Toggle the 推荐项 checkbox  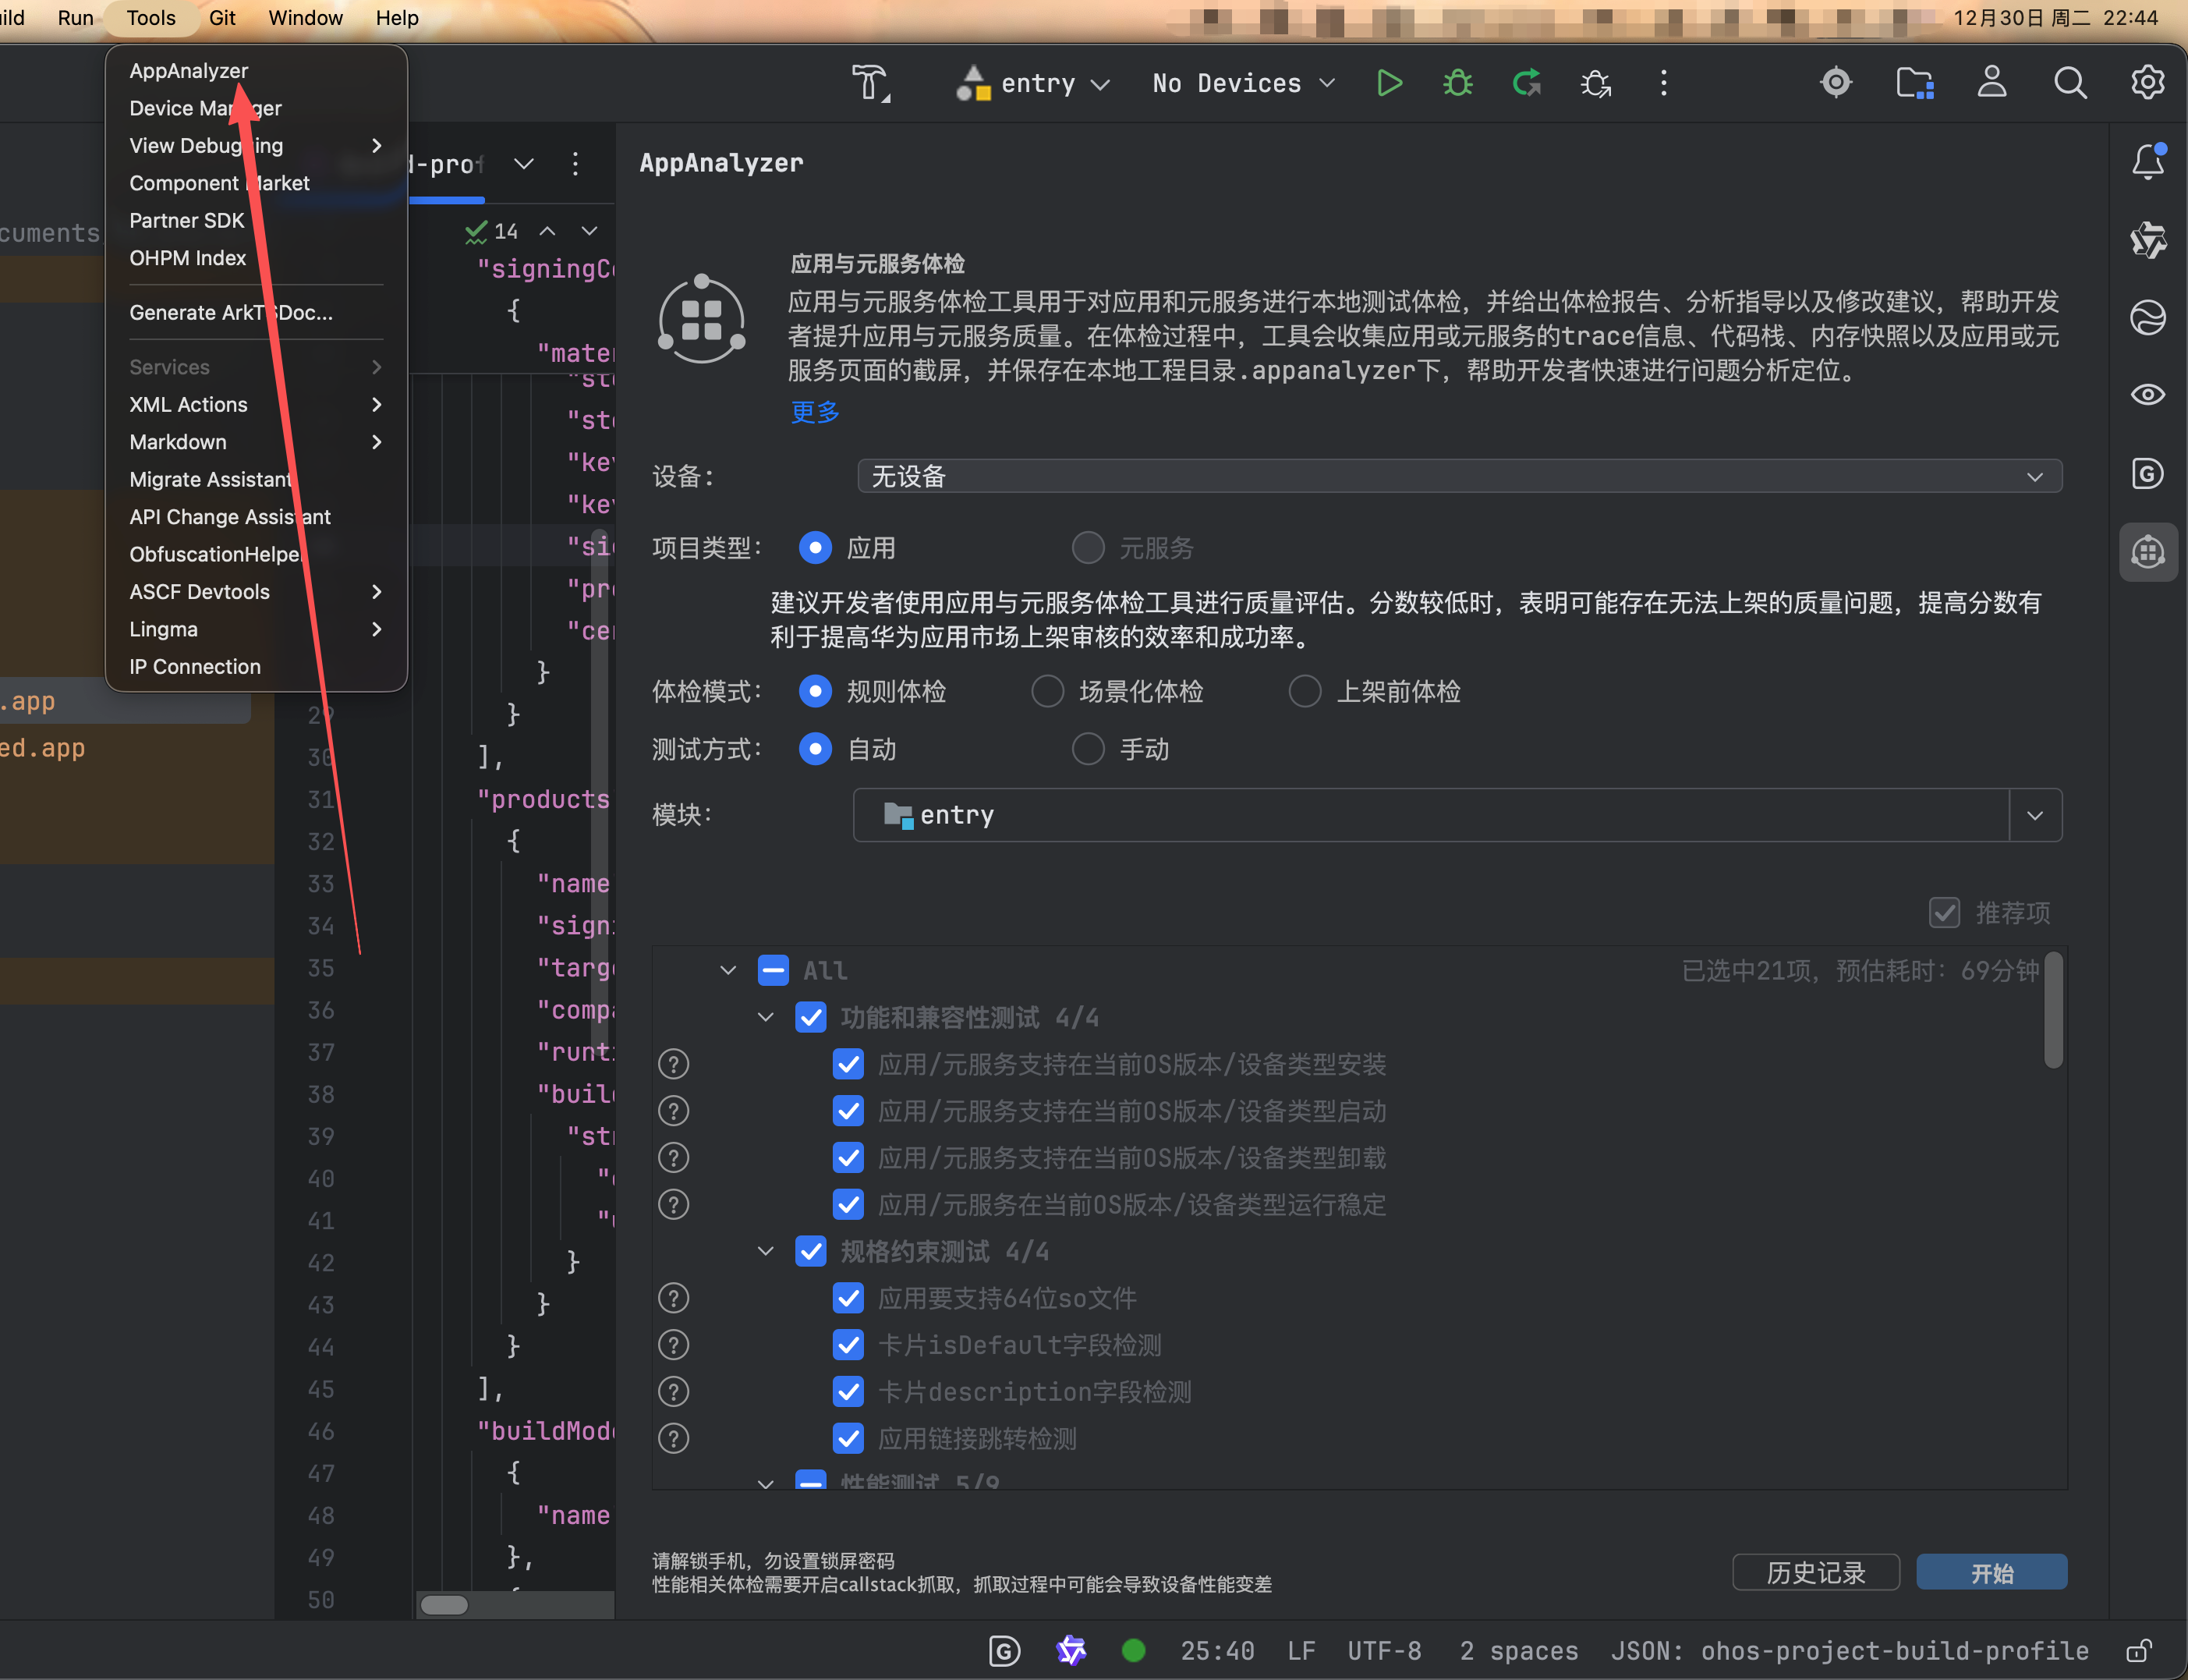pyautogui.click(x=1943, y=912)
